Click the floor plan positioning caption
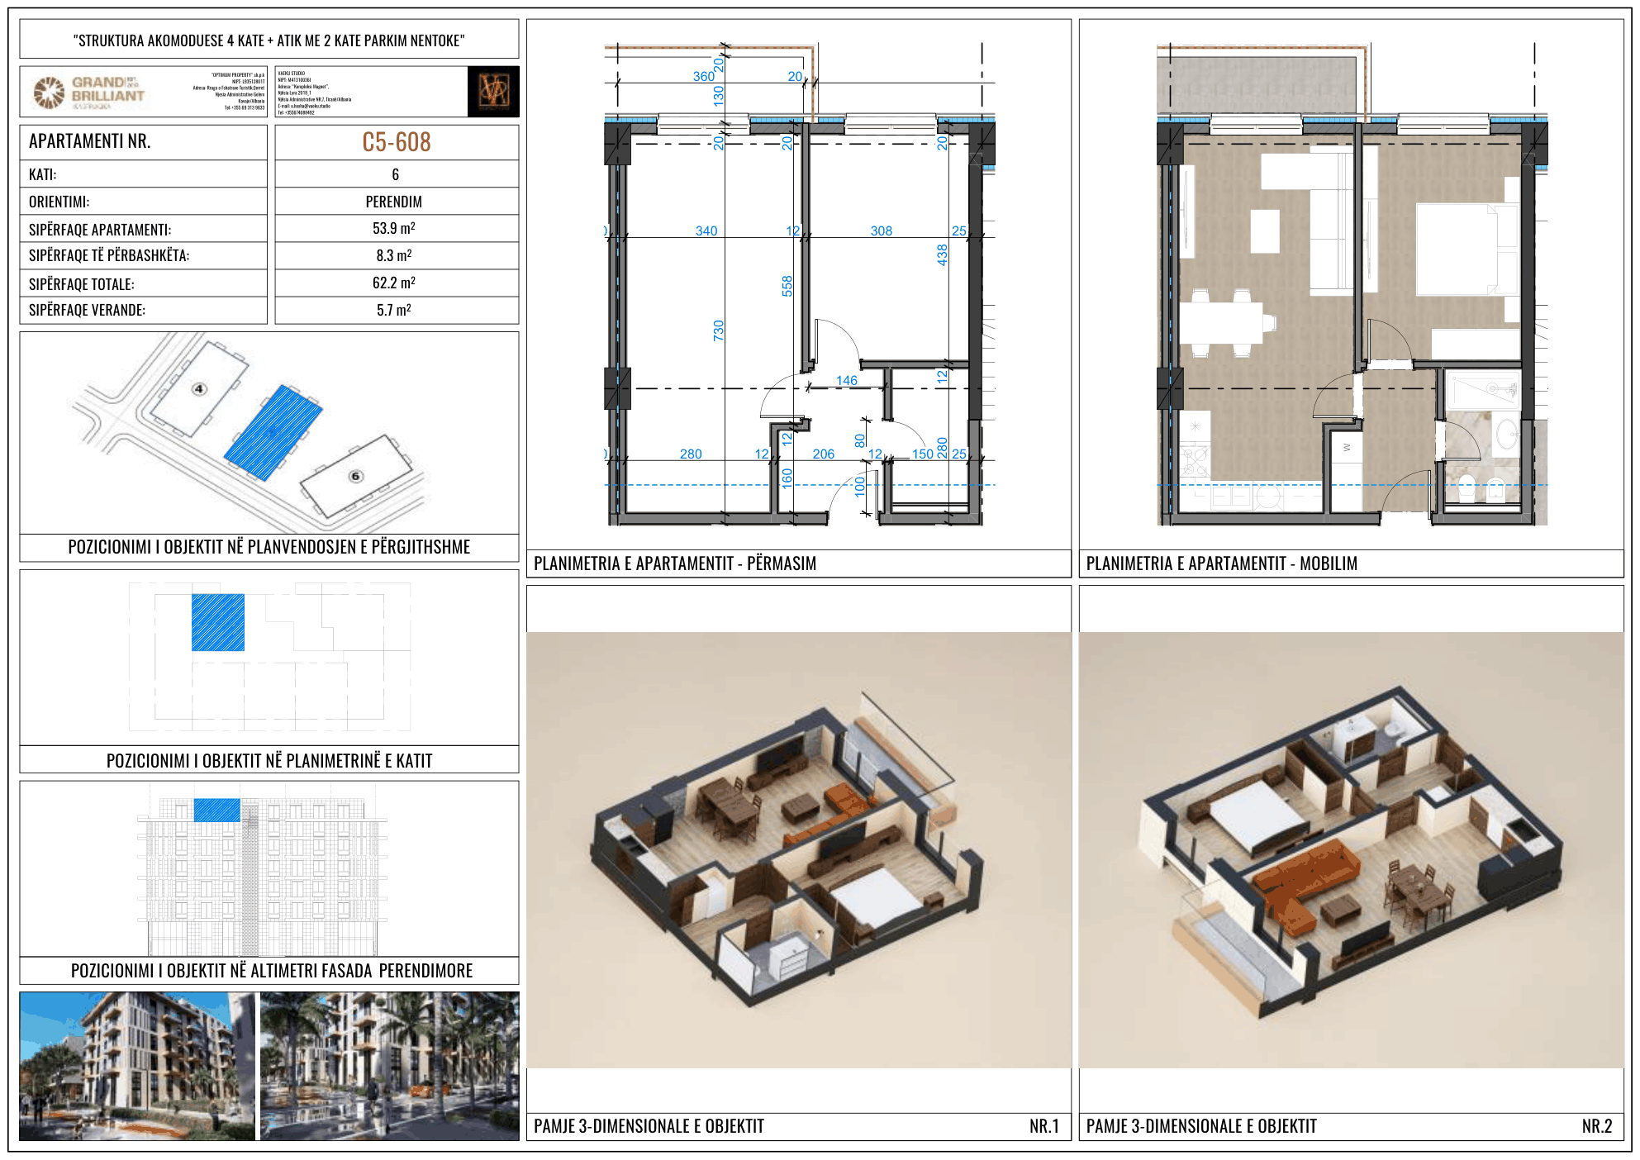This screenshot has width=1640, height=1160. 269,760
